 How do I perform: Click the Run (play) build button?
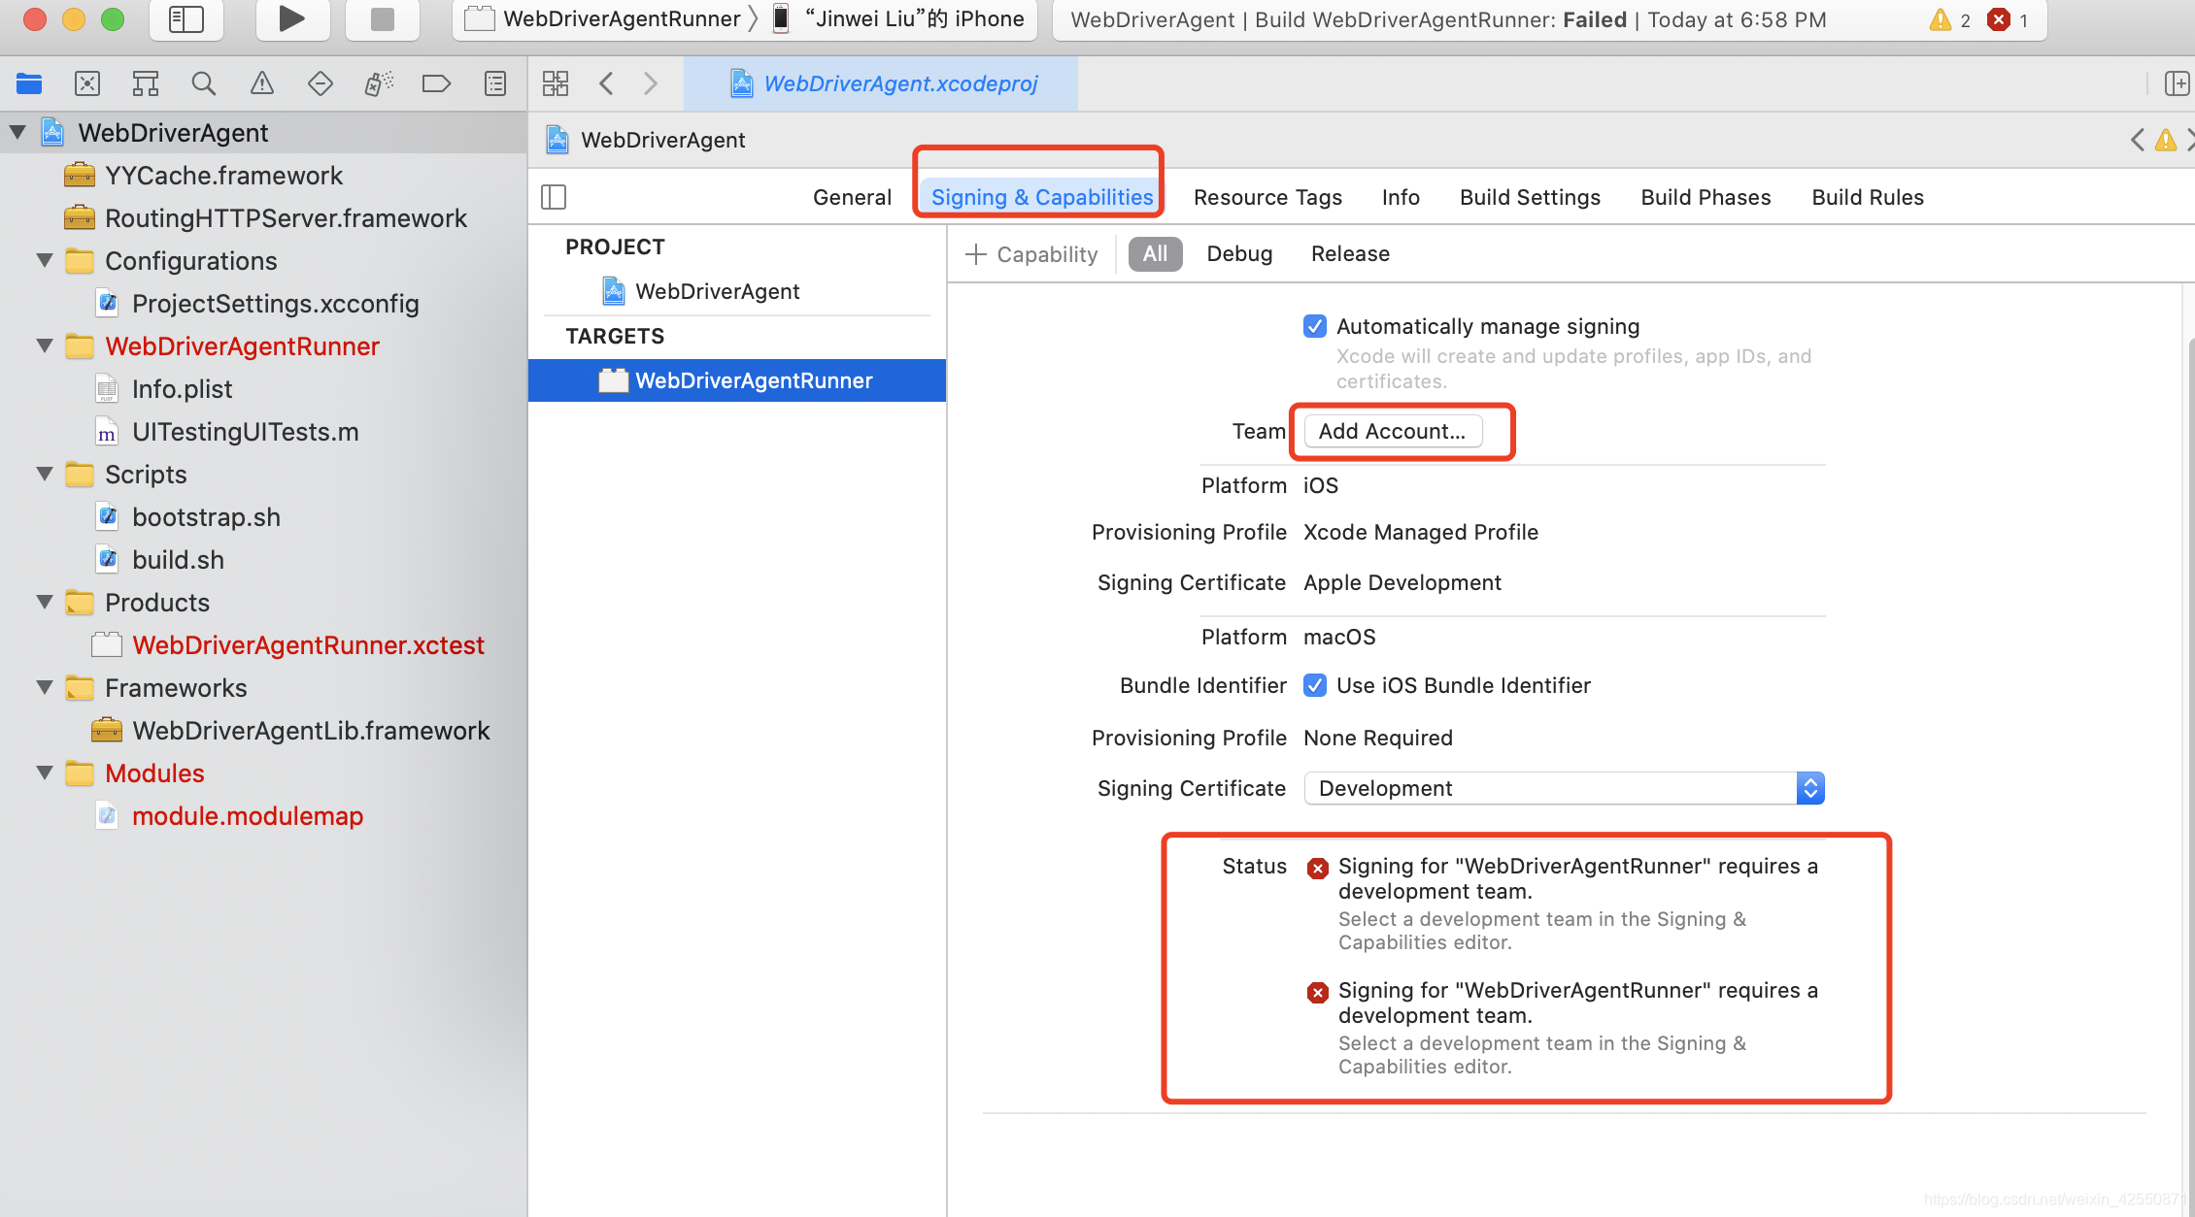pyautogui.click(x=291, y=19)
